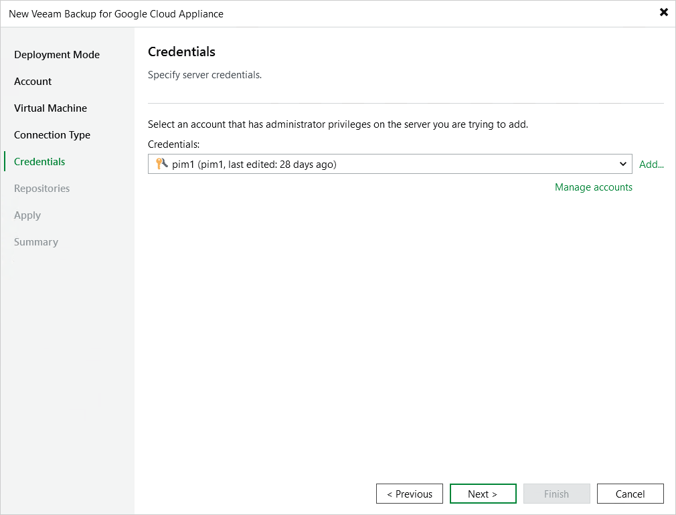Click the greyed-out Finish button
Image resolution: width=676 pixels, height=515 pixels.
click(557, 494)
